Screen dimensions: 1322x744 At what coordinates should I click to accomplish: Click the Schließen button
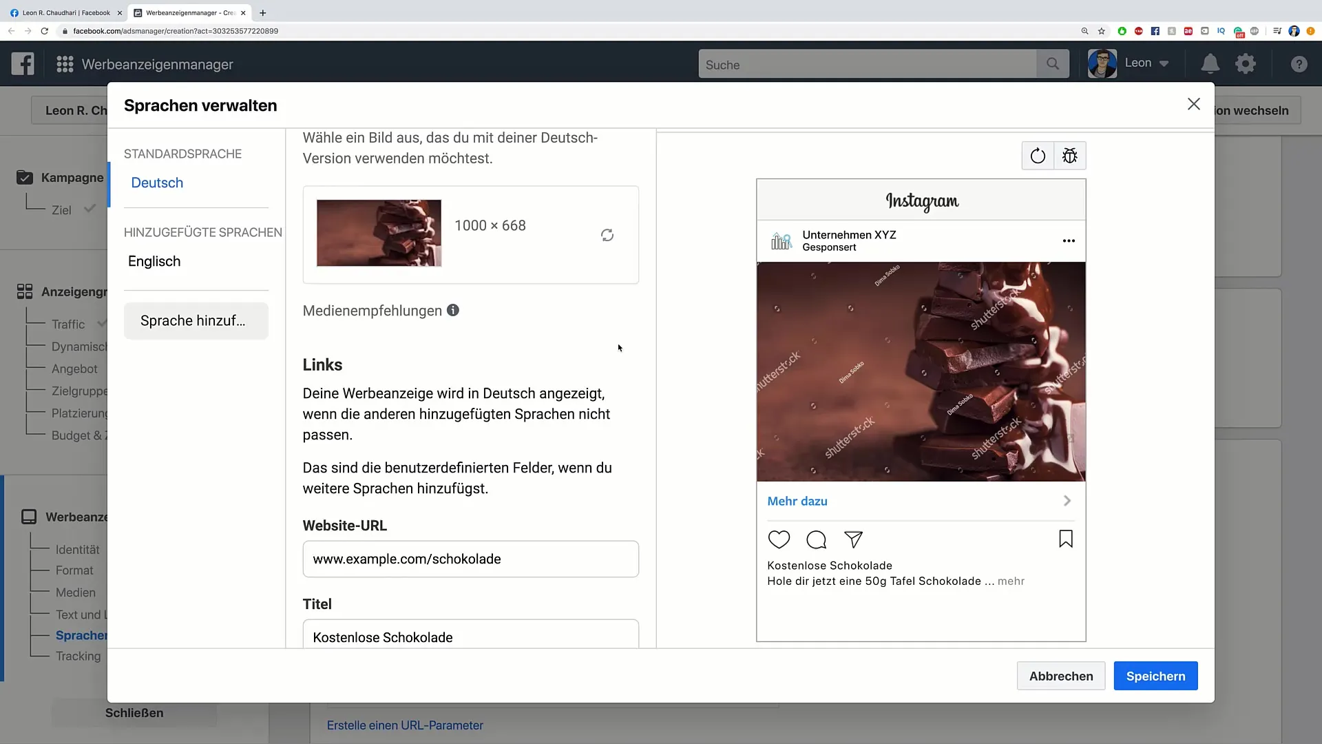(x=134, y=713)
